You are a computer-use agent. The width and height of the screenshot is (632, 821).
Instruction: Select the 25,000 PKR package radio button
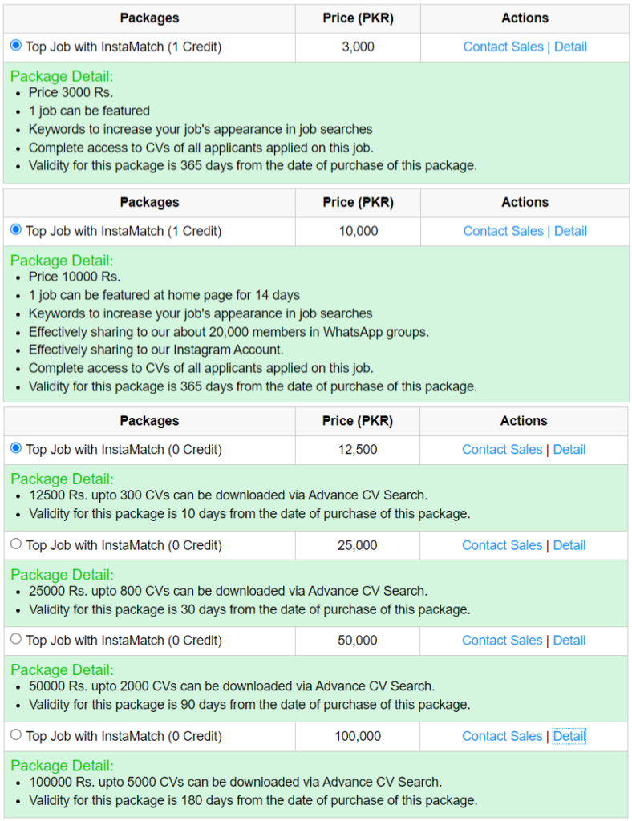point(15,544)
